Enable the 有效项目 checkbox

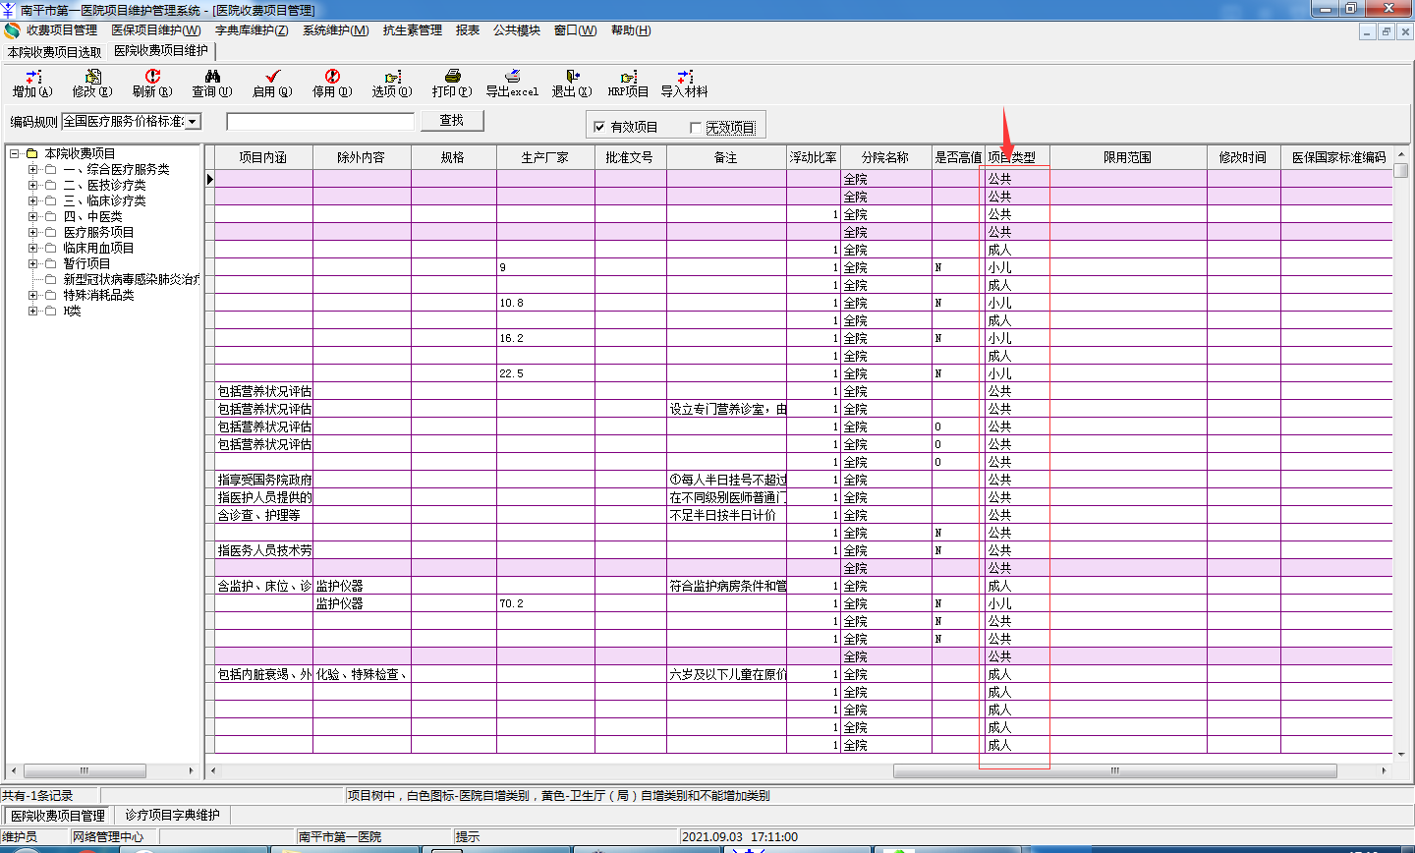point(599,127)
